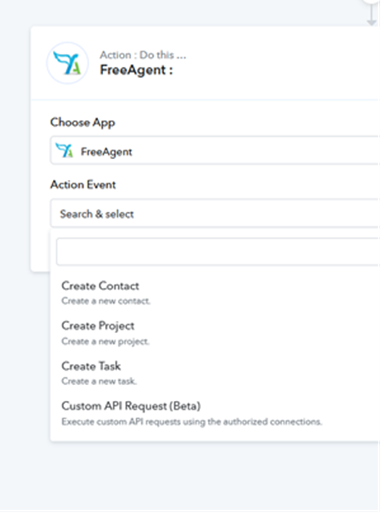Screen dimensions: 381x513
Task: Pick the Create Task action event
Action: (x=91, y=366)
